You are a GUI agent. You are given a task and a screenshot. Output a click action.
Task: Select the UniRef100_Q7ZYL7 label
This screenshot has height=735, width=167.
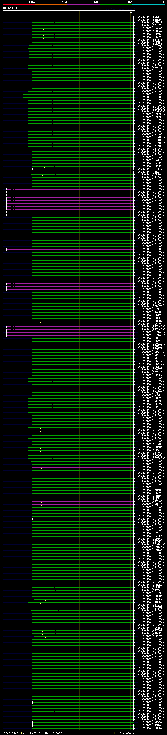150,395
